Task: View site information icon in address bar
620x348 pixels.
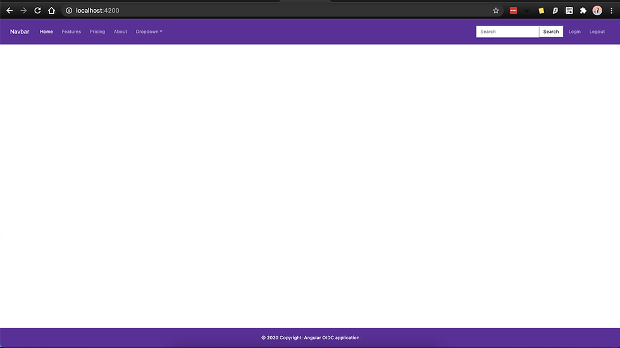Action: click(69, 11)
